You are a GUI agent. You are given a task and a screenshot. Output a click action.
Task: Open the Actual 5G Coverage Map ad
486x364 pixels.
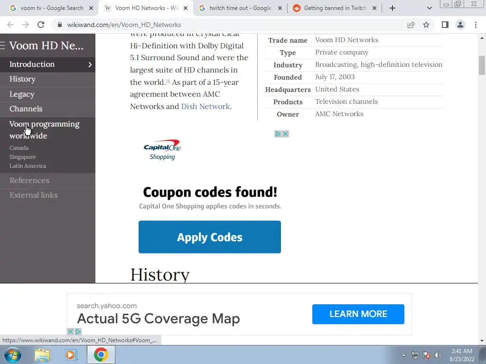[159, 319]
